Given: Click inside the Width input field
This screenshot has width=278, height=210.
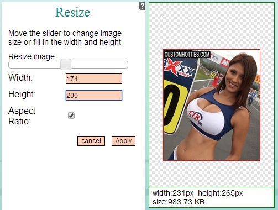Looking at the screenshot, I should tap(94, 78).
